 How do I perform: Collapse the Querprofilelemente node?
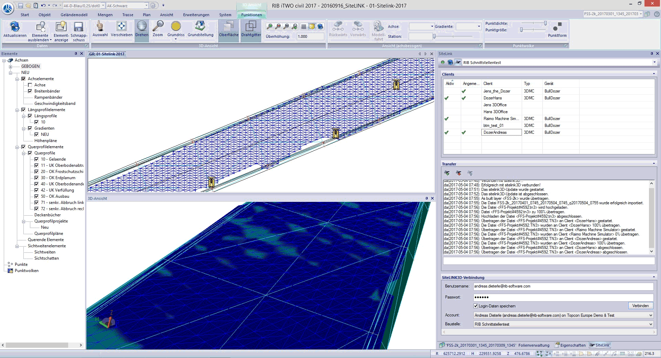click(x=17, y=147)
